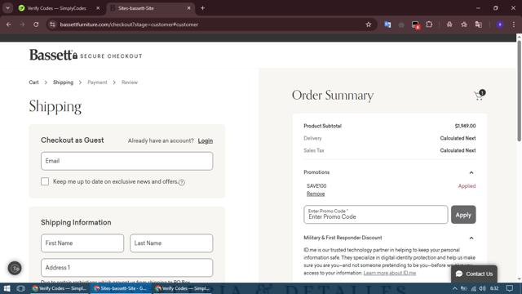
Task: Focus the First Name field
Action: 82,243
